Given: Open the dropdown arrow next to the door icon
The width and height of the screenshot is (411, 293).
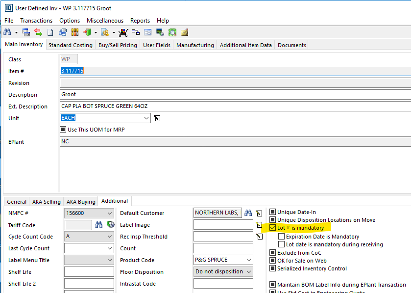Looking at the screenshot, I should tap(96, 32).
